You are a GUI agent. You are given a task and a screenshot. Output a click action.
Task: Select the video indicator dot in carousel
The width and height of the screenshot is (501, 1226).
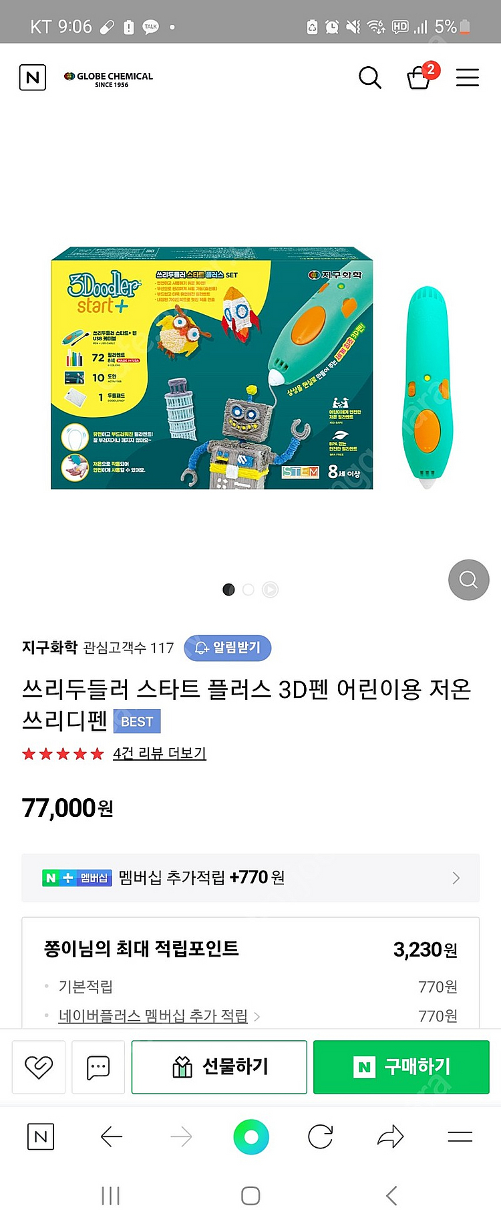[270, 590]
